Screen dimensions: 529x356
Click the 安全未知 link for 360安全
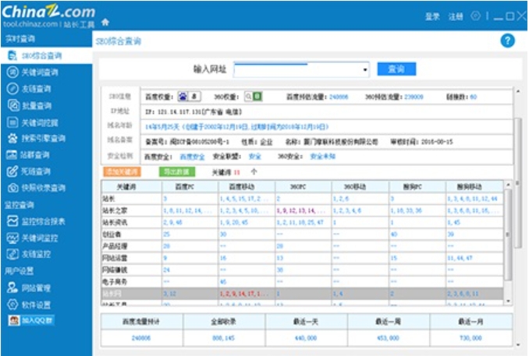click(322, 157)
